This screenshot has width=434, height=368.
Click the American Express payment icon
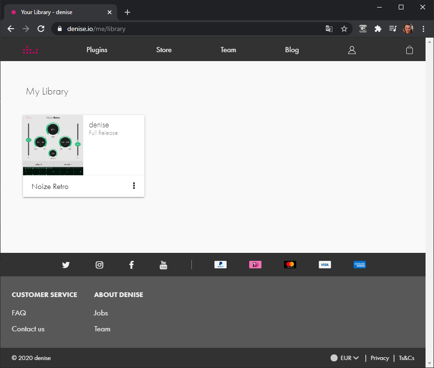[360, 265]
